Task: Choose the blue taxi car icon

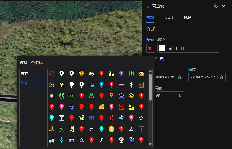Action: pyautogui.click(x=121, y=96)
